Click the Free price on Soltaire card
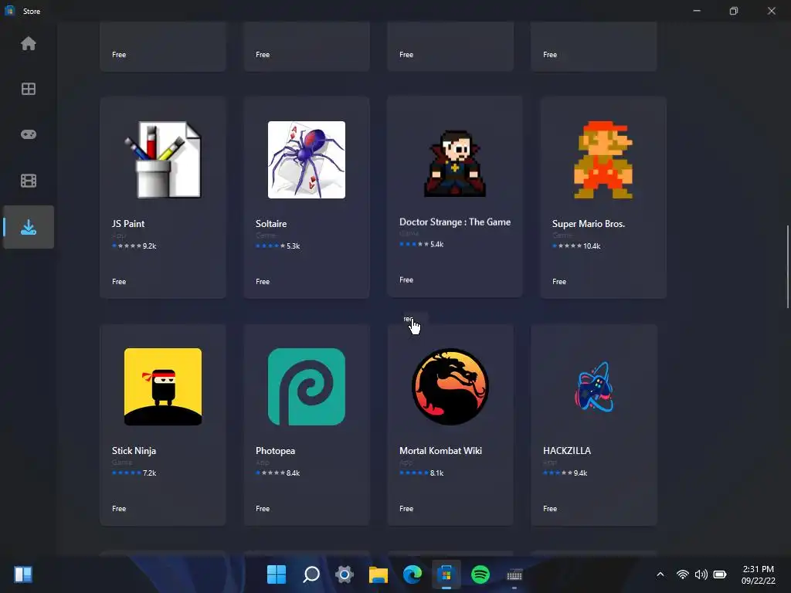The height and width of the screenshot is (593, 791). pyautogui.click(x=263, y=281)
